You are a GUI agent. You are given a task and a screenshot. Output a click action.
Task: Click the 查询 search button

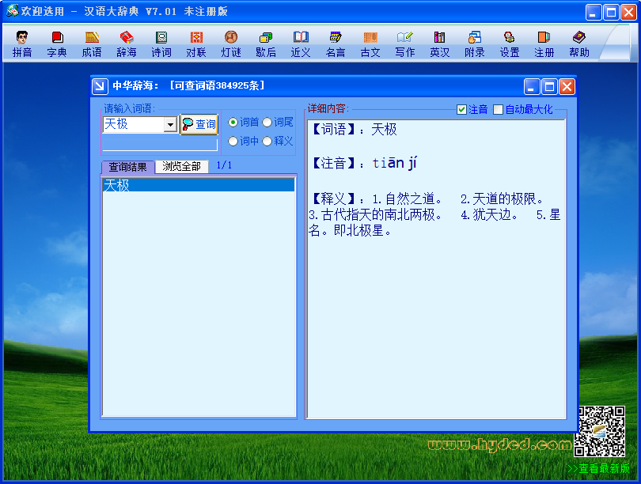pyautogui.click(x=199, y=124)
